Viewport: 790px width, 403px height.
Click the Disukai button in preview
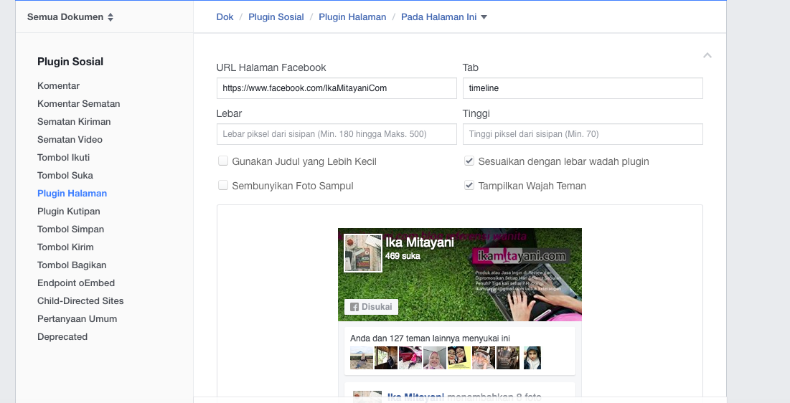pos(371,307)
